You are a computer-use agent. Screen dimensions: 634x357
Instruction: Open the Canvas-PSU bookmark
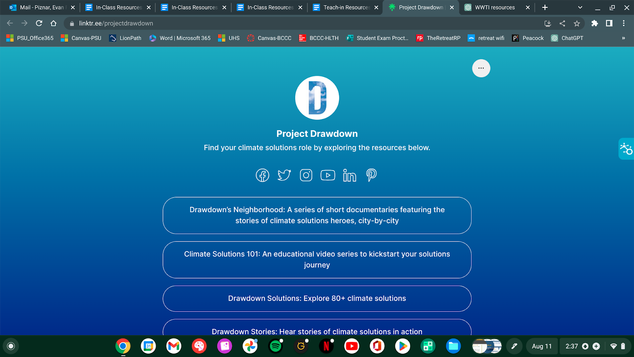81,38
